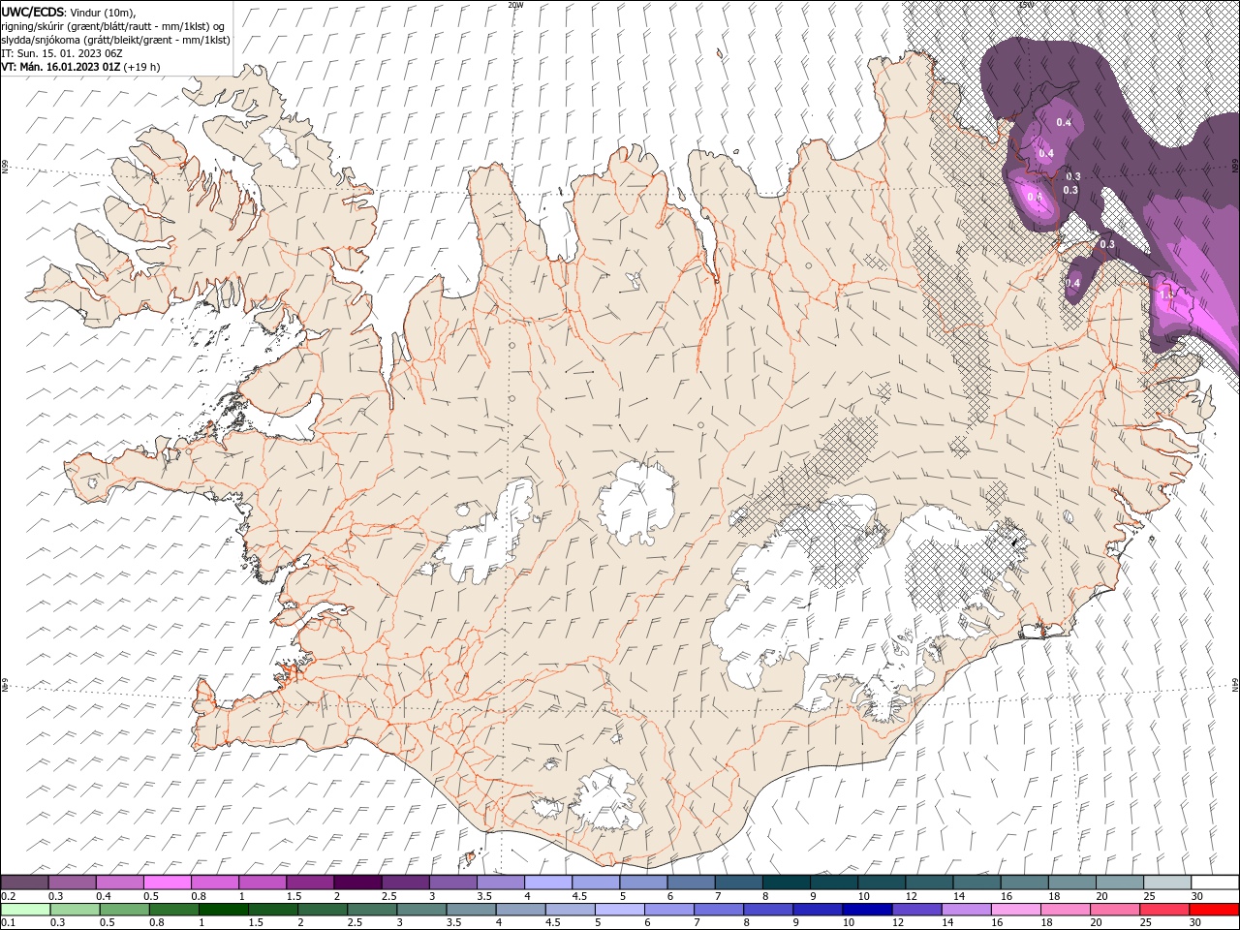Click the 8–9 royal blue swatch, lower legend
Screen dimensions: 1240x930
(x=768, y=910)
